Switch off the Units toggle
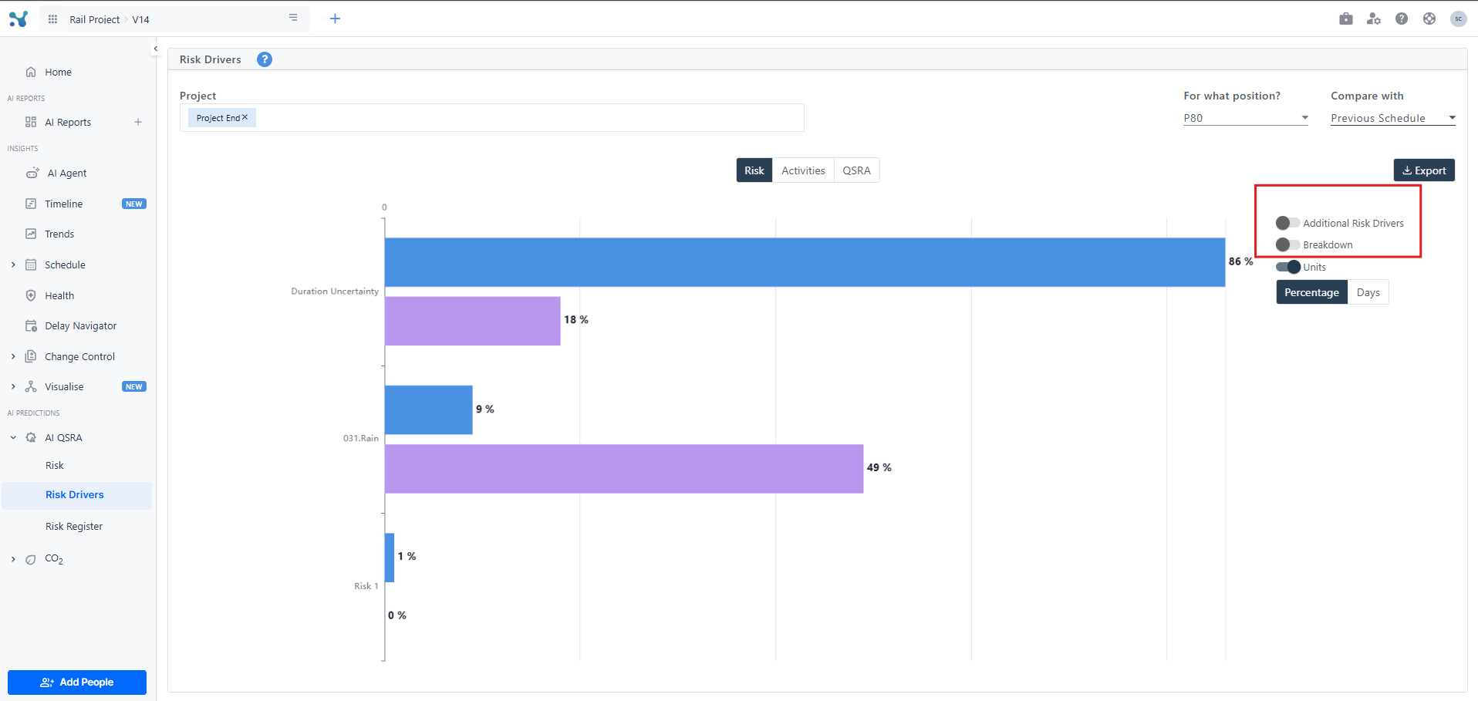Screen dimensions: 1478x701 1288,267
